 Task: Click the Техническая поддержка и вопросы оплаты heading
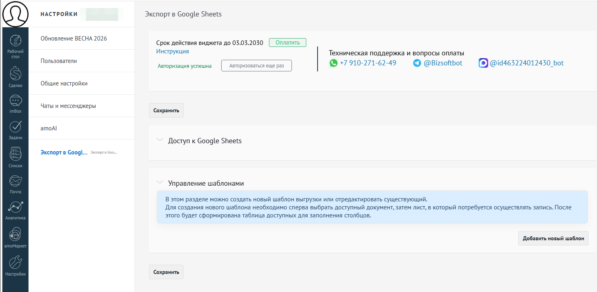pyautogui.click(x=396, y=53)
